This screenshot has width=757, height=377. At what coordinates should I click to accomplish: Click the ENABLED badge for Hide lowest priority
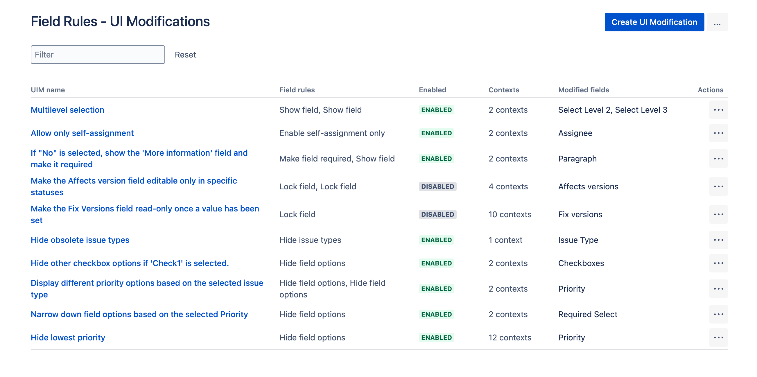(436, 337)
